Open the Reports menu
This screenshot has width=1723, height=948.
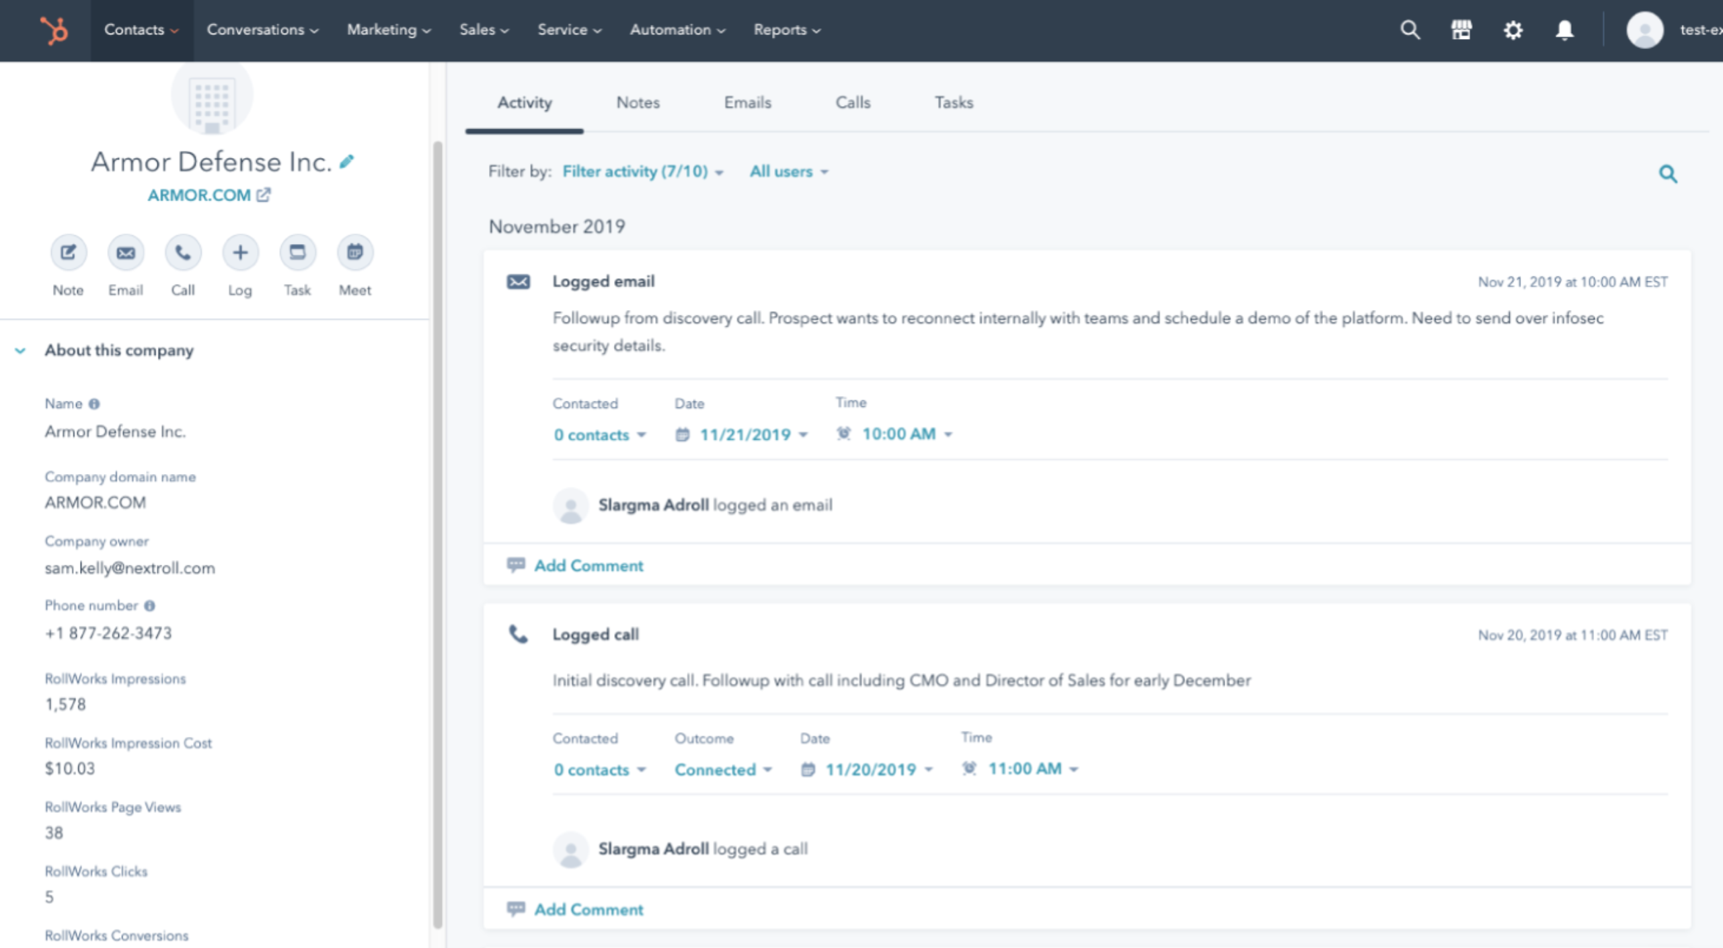pos(787,30)
